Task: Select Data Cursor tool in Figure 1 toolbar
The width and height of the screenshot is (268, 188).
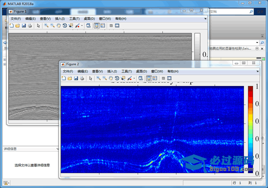Action: pyautogui.click(x=71, y=26)
